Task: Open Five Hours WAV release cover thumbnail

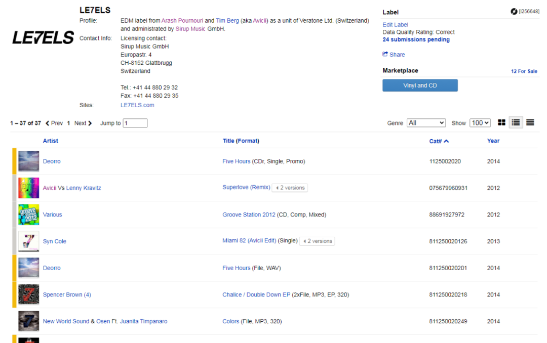Action: coord(28,268)
